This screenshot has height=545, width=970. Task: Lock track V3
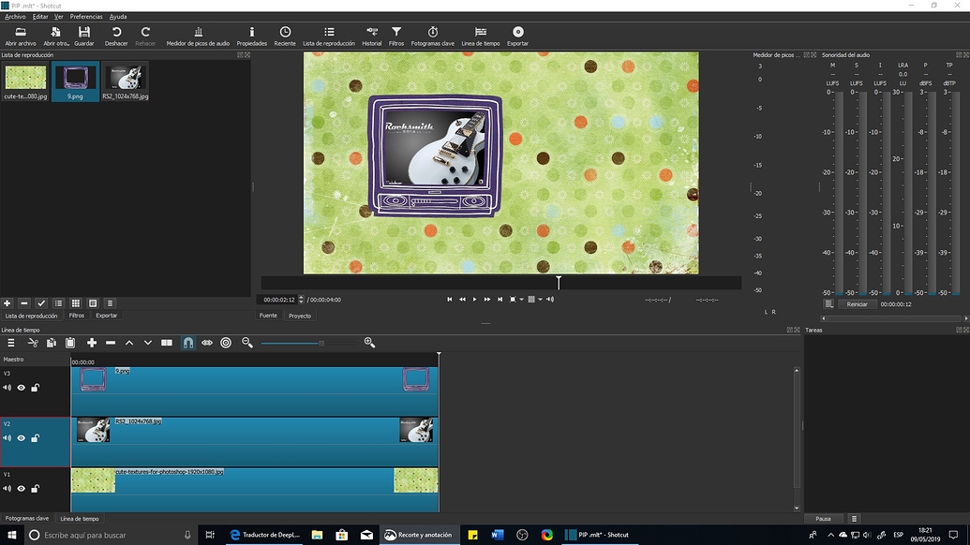36,388
